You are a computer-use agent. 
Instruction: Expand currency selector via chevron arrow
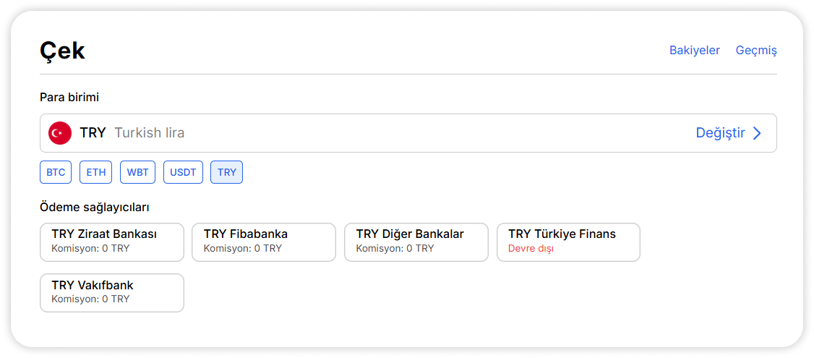(757, 133)
